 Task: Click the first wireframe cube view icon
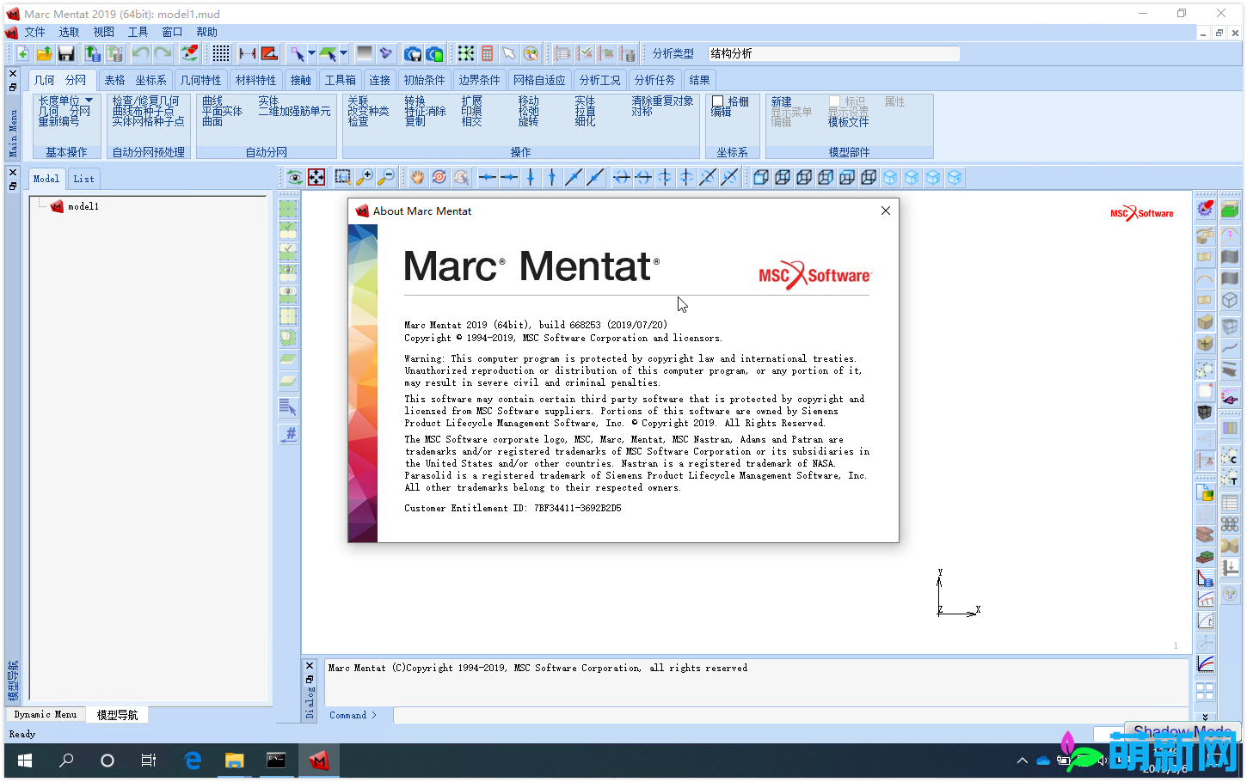click(761, 177)
